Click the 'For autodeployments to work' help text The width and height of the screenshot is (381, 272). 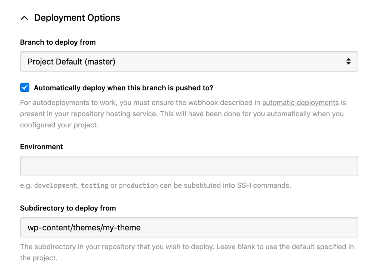coord(183,114)
